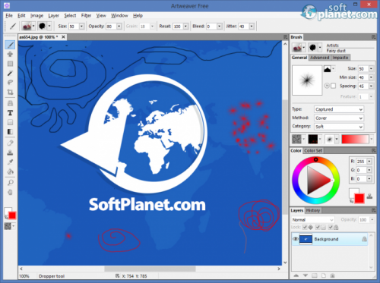Click the Resat value field showing 100

click(178, 26)
